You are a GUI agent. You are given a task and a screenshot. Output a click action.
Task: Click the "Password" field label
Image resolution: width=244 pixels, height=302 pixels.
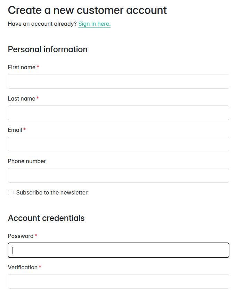pyautogui.click(x=21, y=236)
